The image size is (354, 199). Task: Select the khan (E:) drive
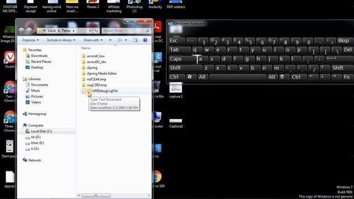click(x=38, y=143)
